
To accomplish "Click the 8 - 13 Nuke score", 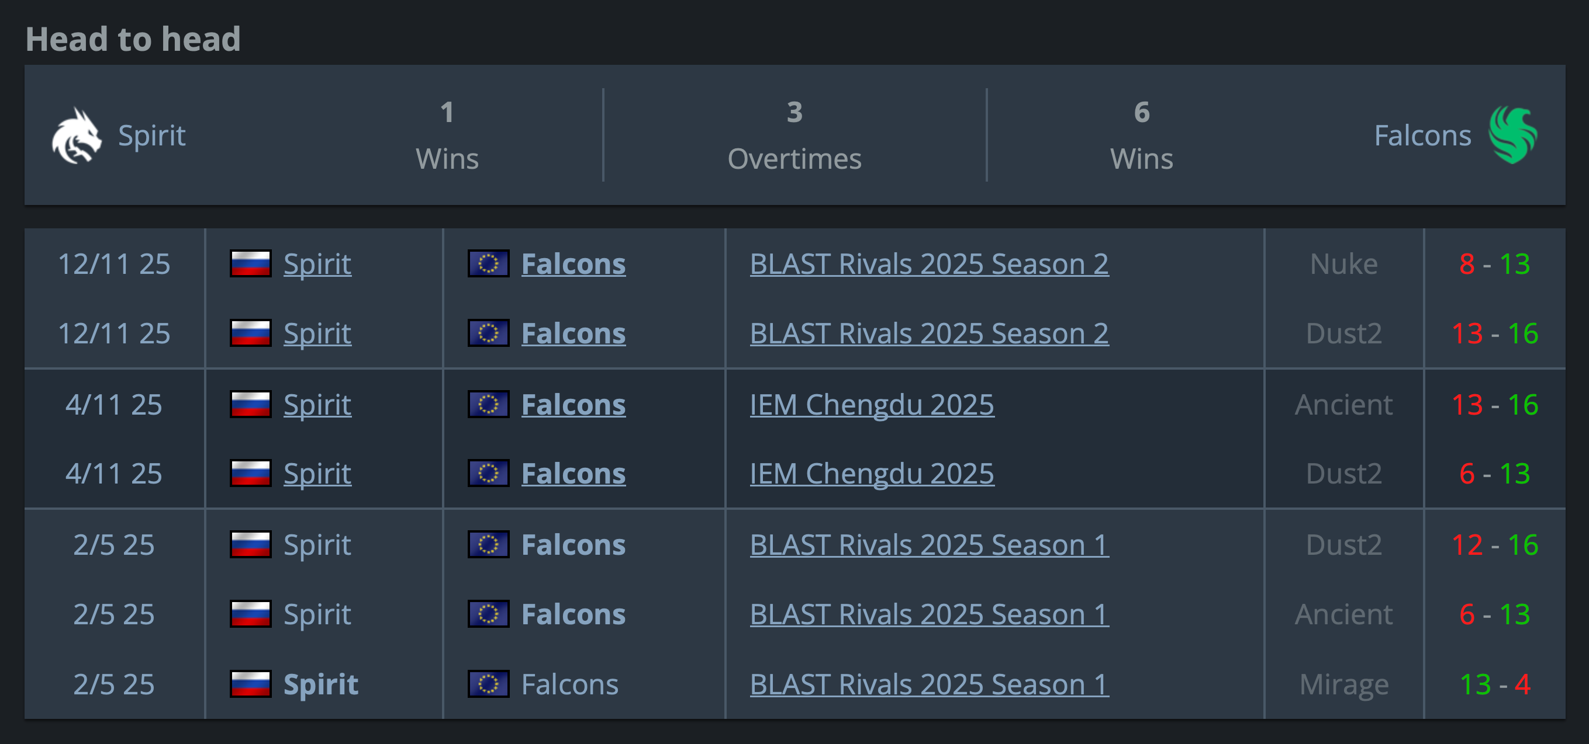I will 1495,264.
